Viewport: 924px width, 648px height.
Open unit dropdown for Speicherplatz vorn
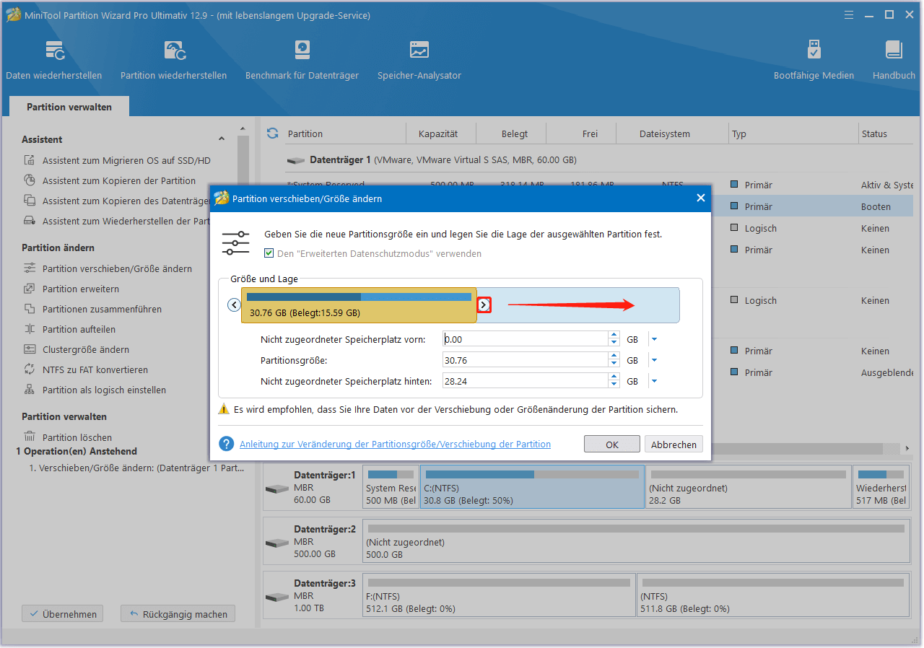click(654, 339)
